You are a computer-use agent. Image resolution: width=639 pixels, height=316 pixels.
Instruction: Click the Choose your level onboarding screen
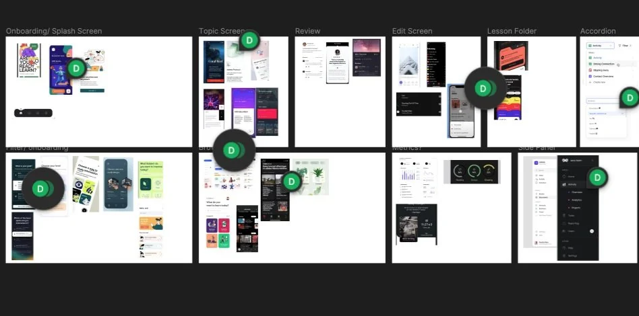coord(55,186)
